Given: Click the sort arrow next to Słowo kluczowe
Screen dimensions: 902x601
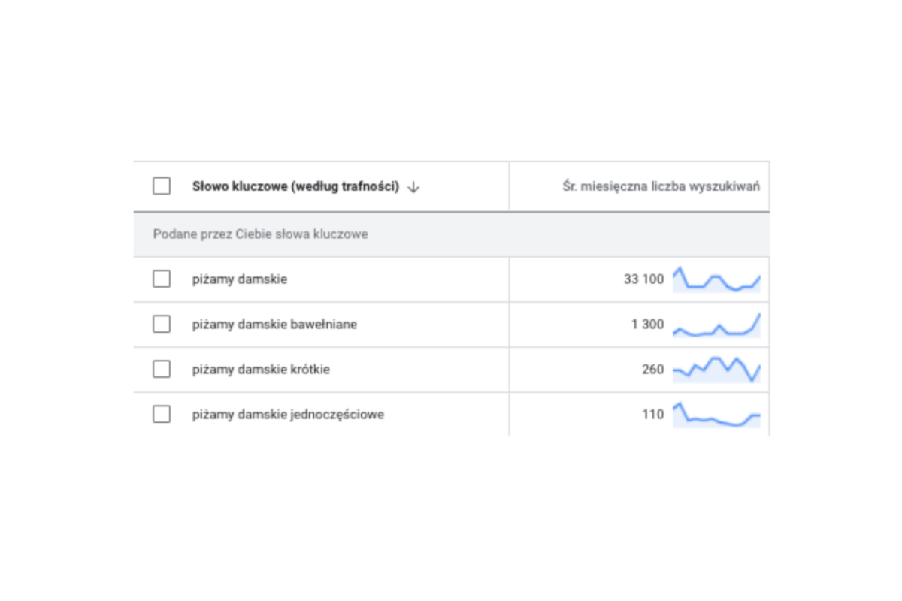Looking at the screenshot, I should (x=413, y=187).
